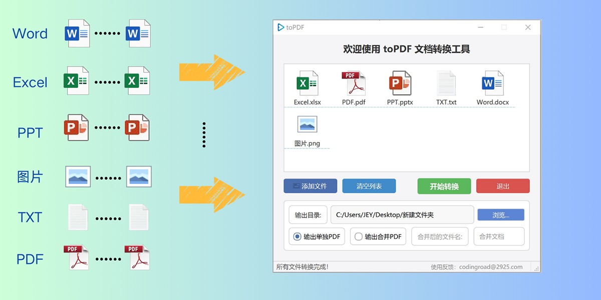Click 清空列表 to clear the file list
The image size is (601, 300).
pyautogui.click(x=369, y=185)
